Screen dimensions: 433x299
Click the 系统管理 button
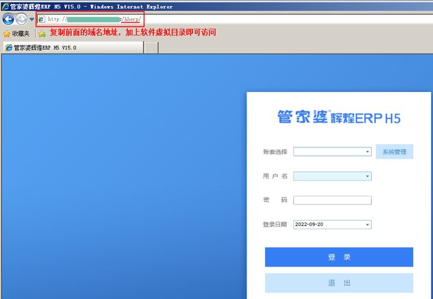[x=395, y=152]
